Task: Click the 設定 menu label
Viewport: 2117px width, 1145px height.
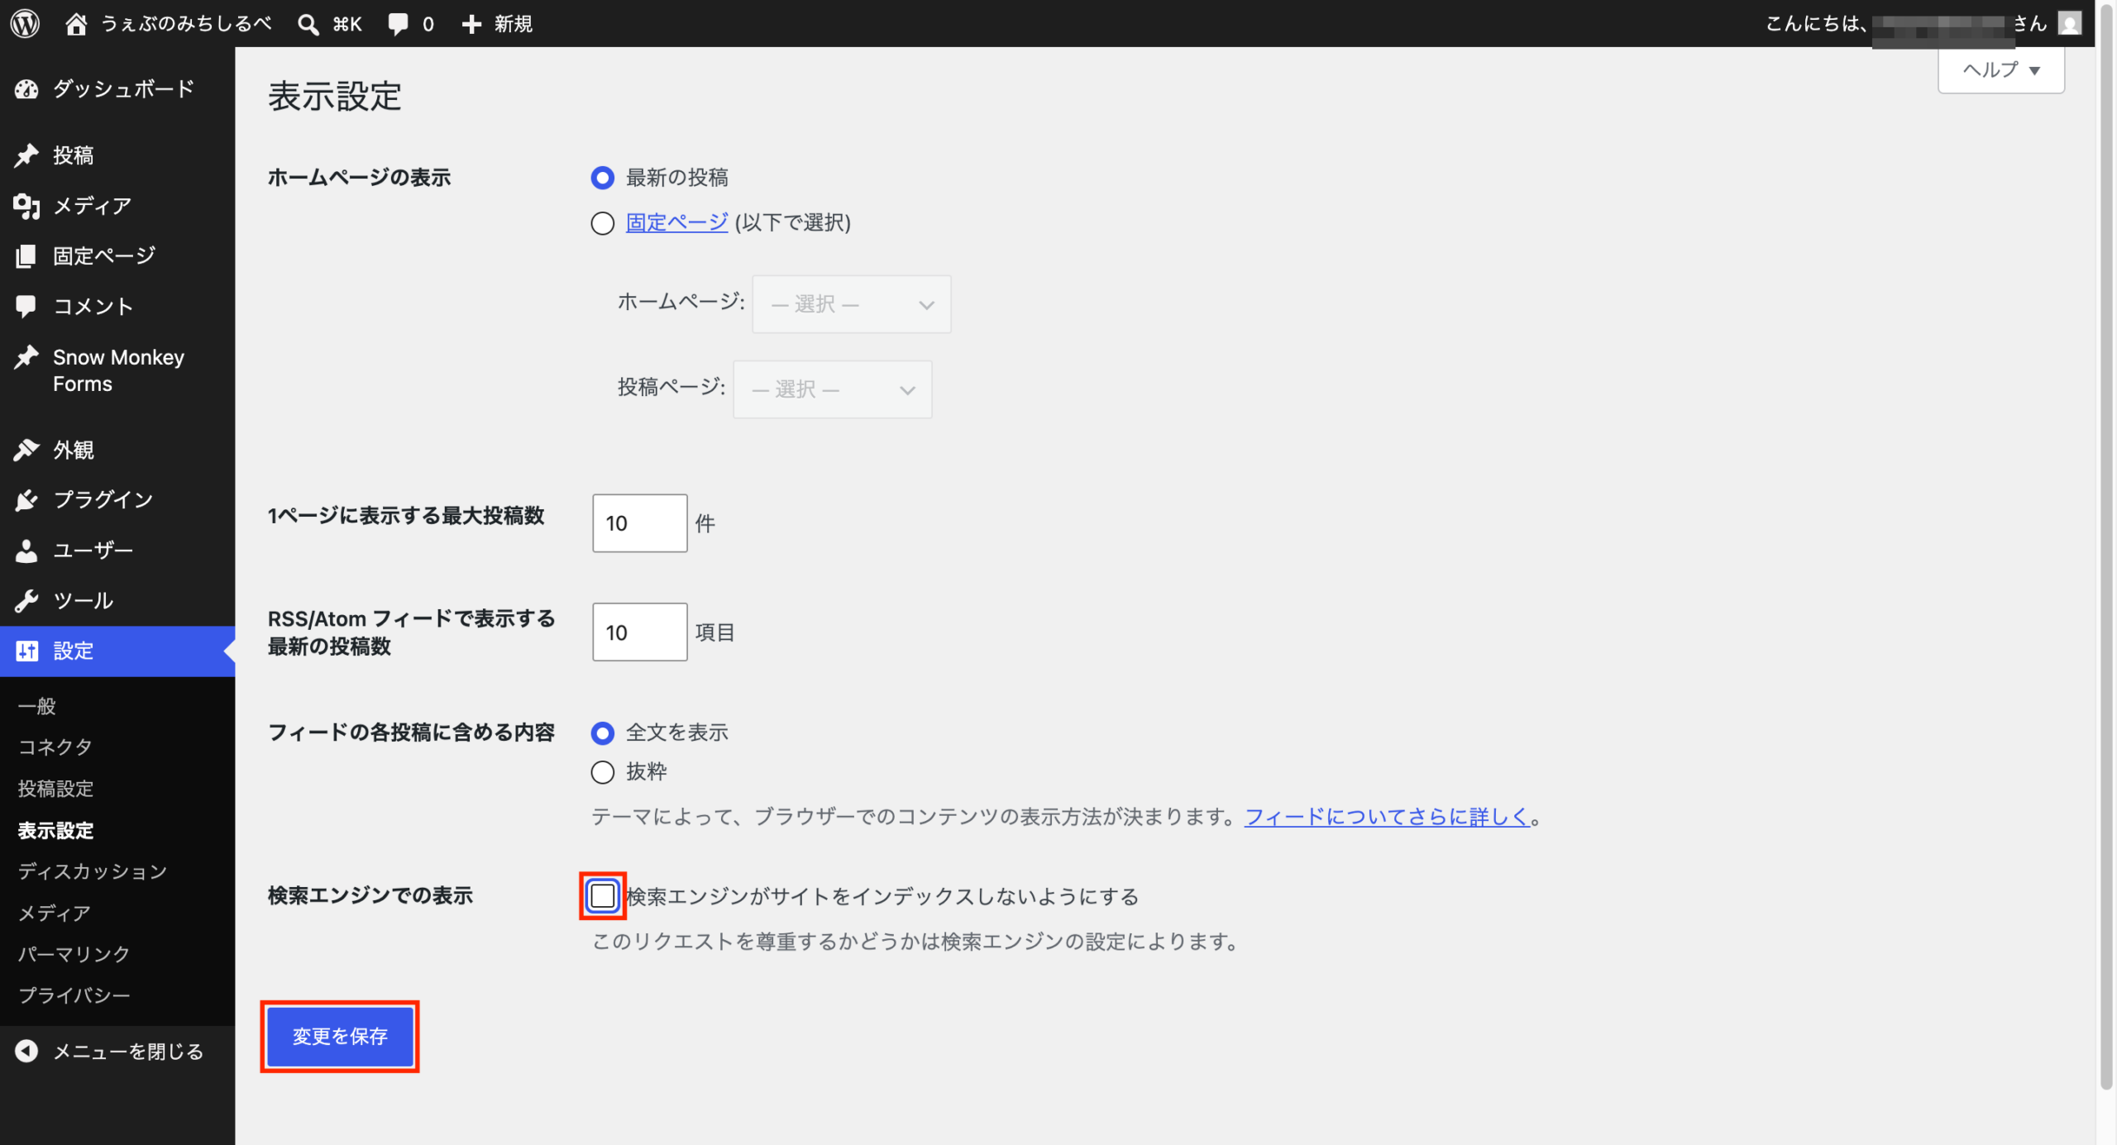Action: point(74,651)
